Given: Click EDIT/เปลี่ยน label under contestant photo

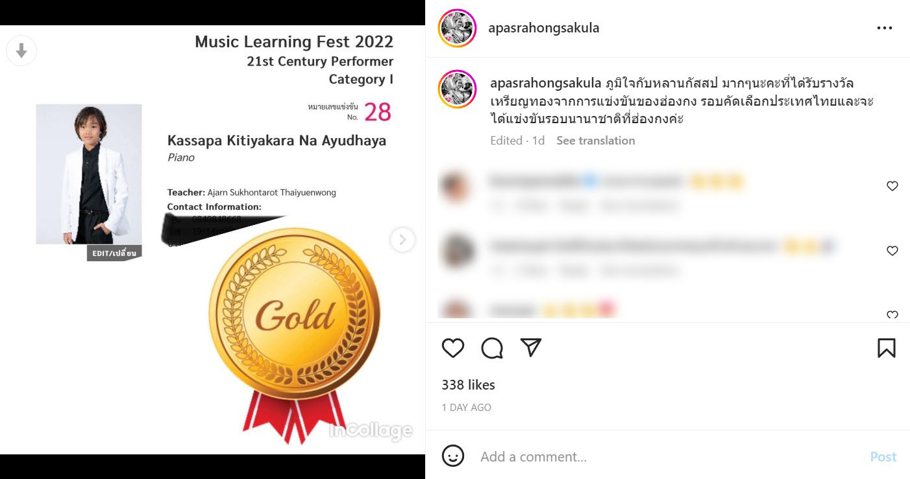Looking at the screenshot, I should (114, 253).
